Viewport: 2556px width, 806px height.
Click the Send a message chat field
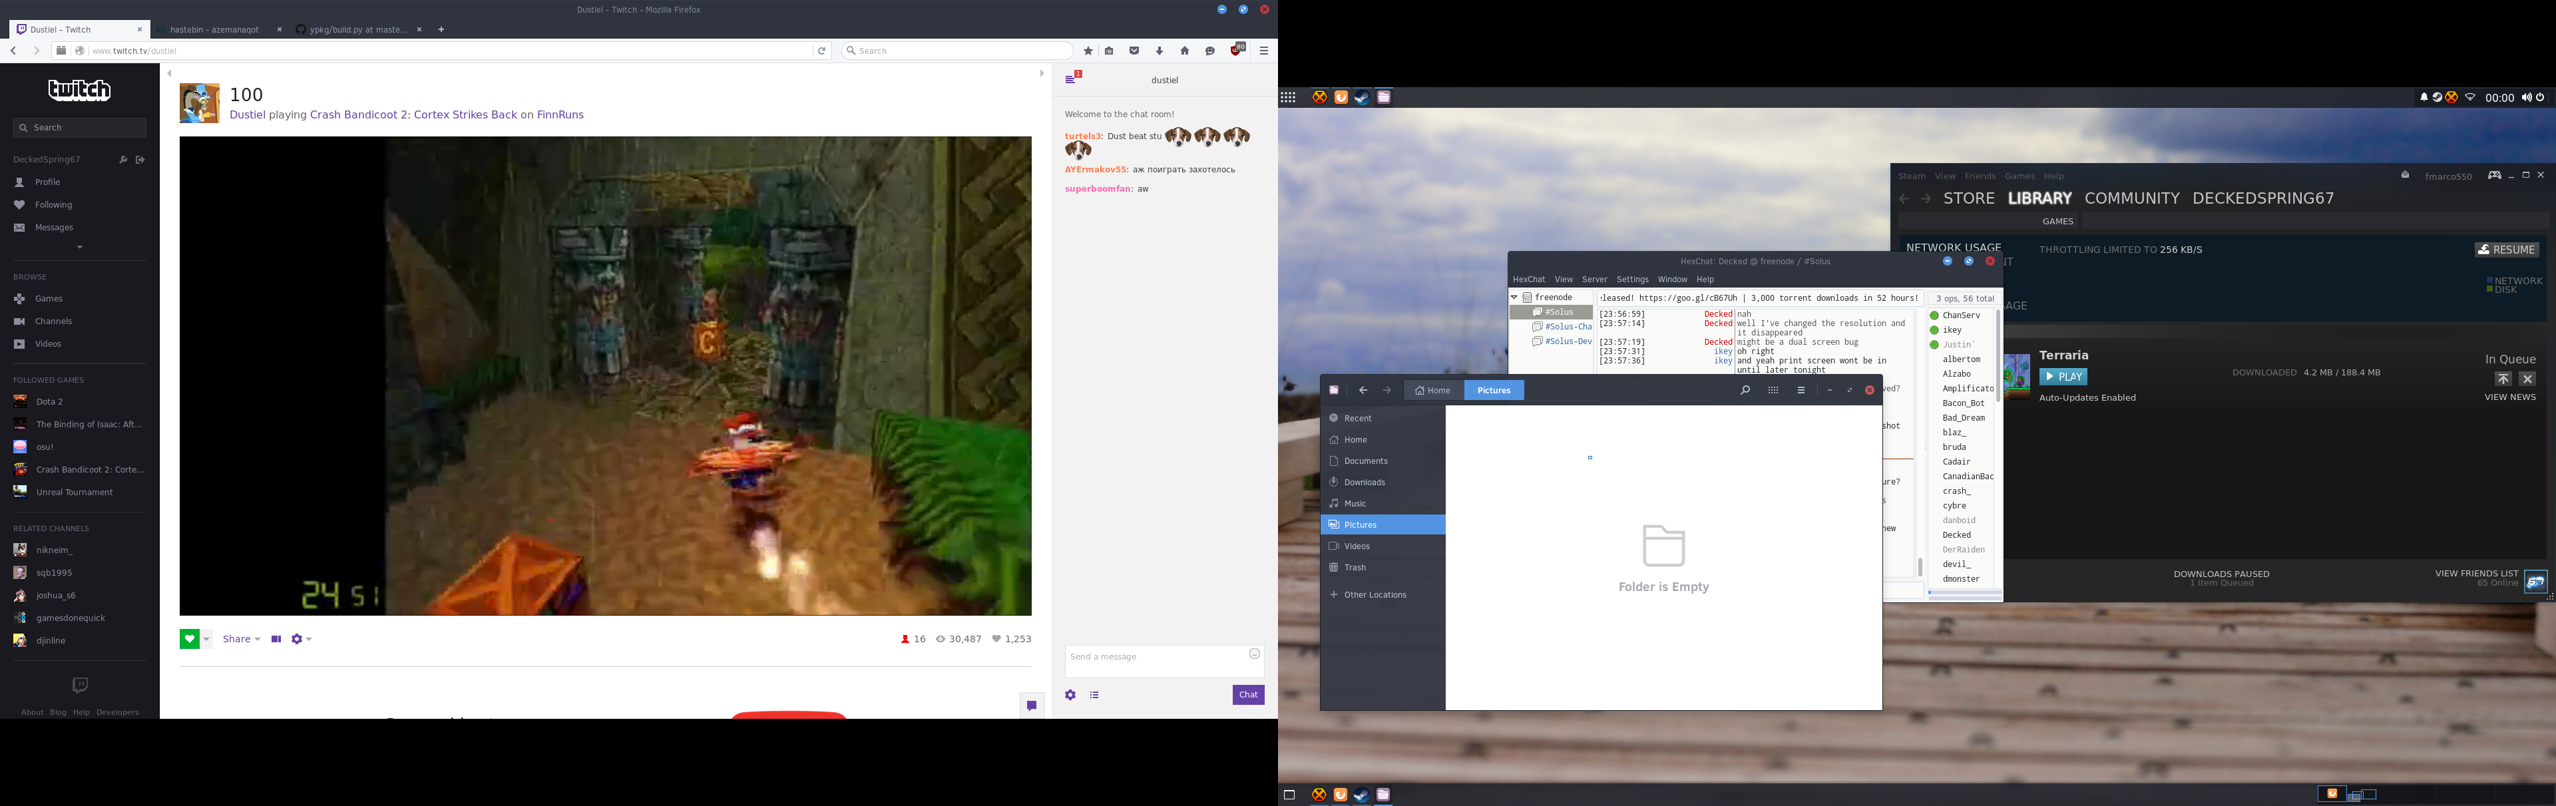pyautogui.click(x=1164, y=662)
